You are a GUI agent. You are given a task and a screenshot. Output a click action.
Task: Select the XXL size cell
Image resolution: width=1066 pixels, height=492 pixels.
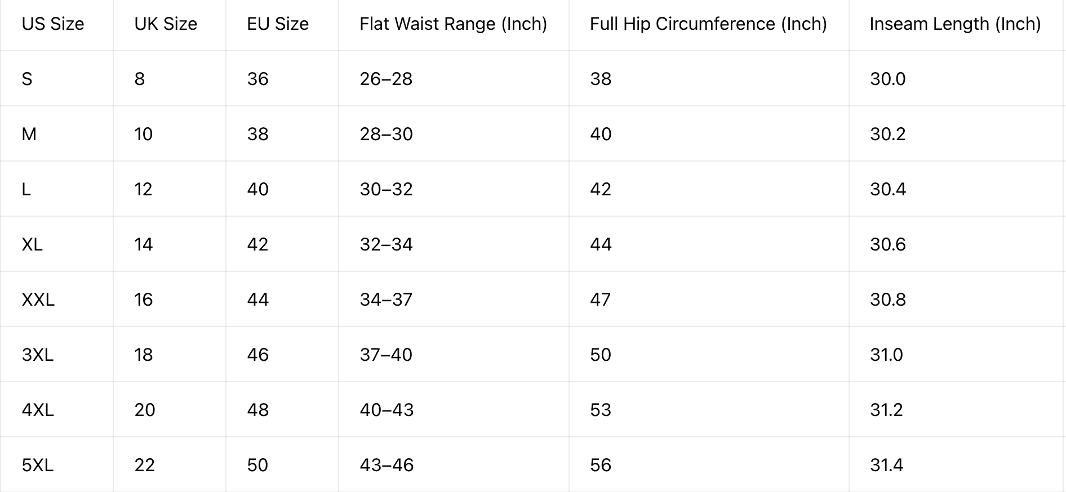(x=56, y=299)
